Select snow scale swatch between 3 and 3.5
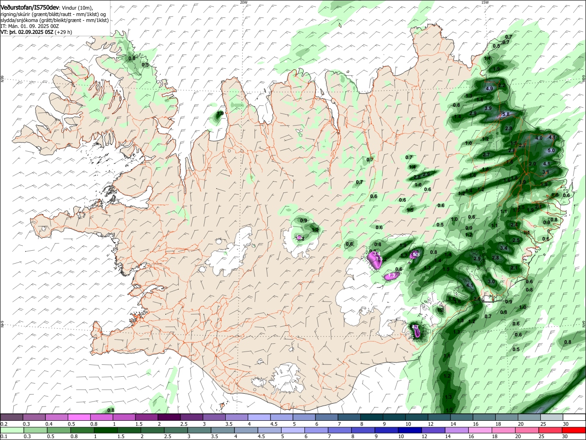 coord(214,417)
